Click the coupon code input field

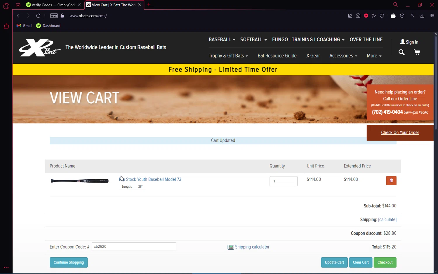click(134, 247)
